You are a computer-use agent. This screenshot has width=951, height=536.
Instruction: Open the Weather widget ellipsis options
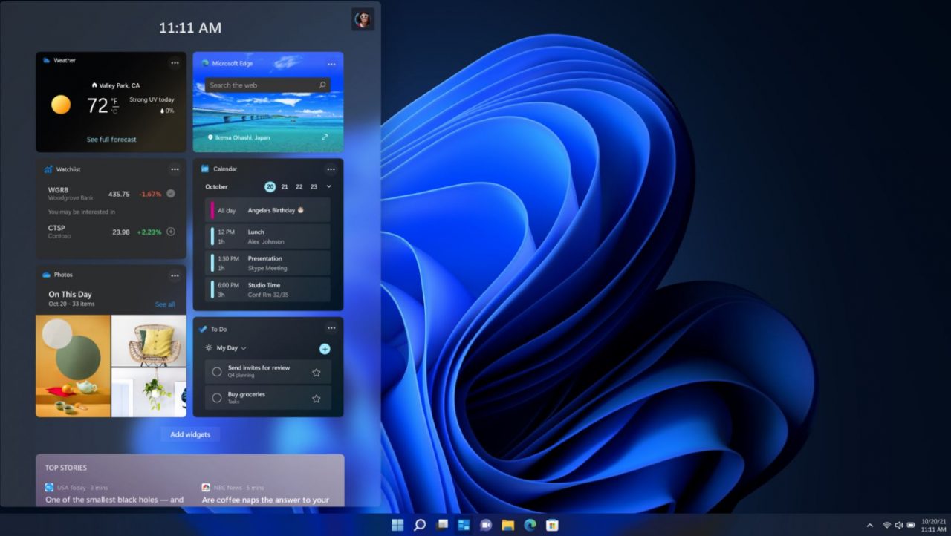point(175,63)
